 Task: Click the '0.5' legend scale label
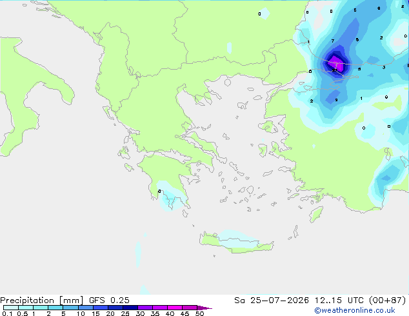tap(23, 313)
